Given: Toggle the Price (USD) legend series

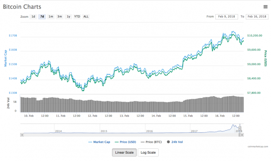Looking at the screenshot, I should pos(125,142).
